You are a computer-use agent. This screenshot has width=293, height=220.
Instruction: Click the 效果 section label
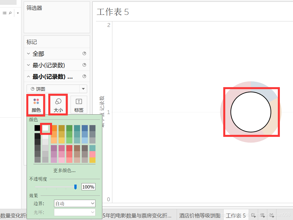point(34,195)
